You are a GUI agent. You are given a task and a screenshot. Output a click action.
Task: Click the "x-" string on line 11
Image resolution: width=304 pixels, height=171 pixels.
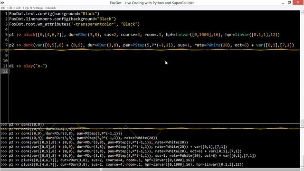point(40,66)
